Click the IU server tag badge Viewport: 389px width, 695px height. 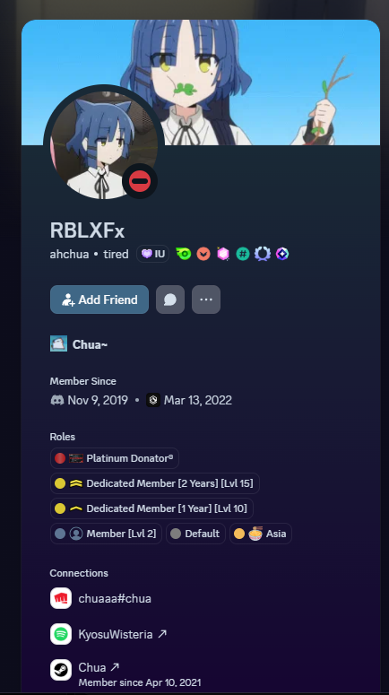pyautogui.click(x=153, y=254)
